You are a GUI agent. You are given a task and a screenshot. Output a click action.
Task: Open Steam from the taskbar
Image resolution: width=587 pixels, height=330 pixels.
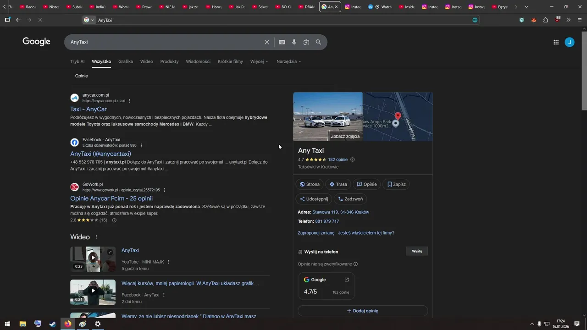53,324
